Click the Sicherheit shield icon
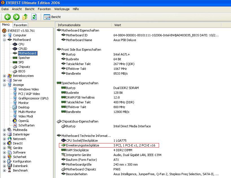The image size is (231, 178). (x=10, y=157)
